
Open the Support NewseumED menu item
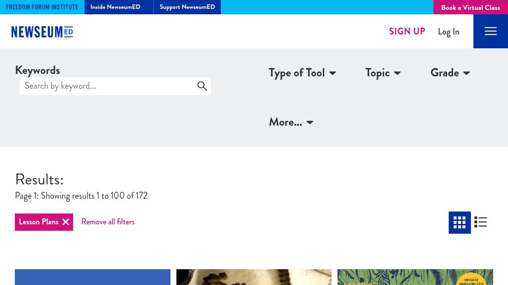pyautogui.click(x=187, y=7)
